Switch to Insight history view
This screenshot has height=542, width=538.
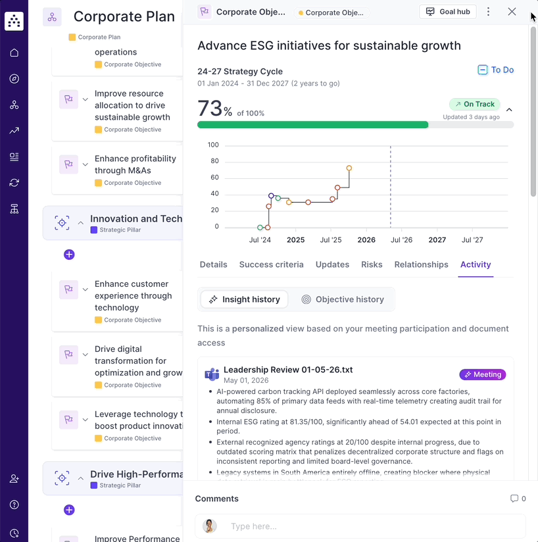click(x=244, y=299)
